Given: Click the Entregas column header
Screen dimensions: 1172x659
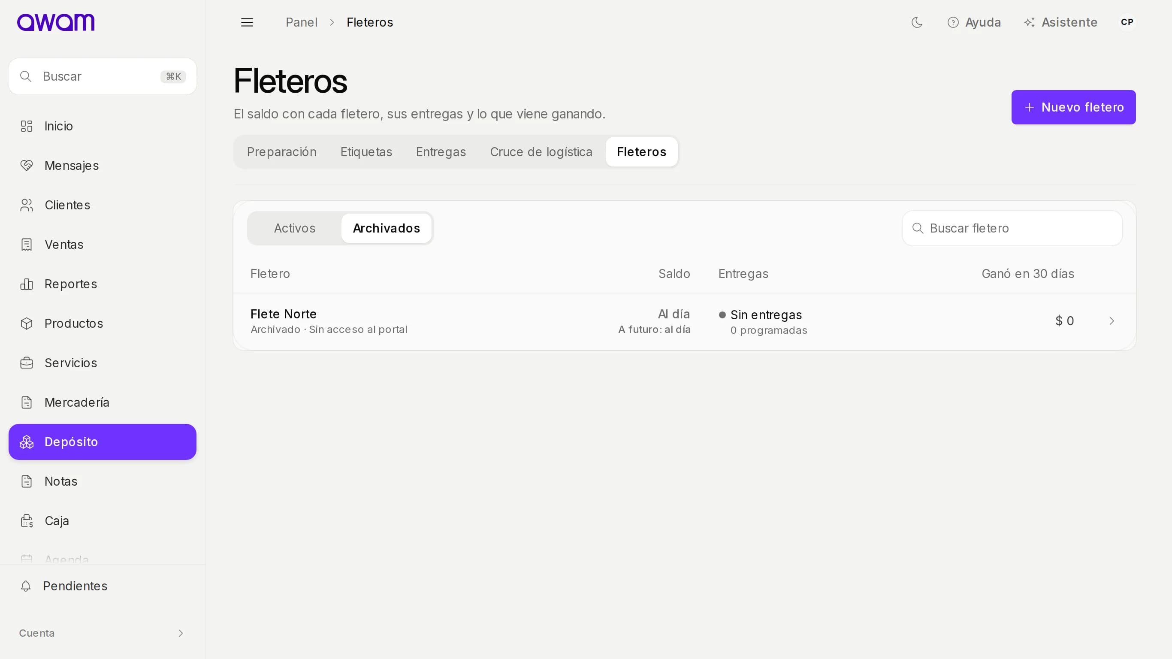Looking at the screenshot, I should click(x=743, y=274).
